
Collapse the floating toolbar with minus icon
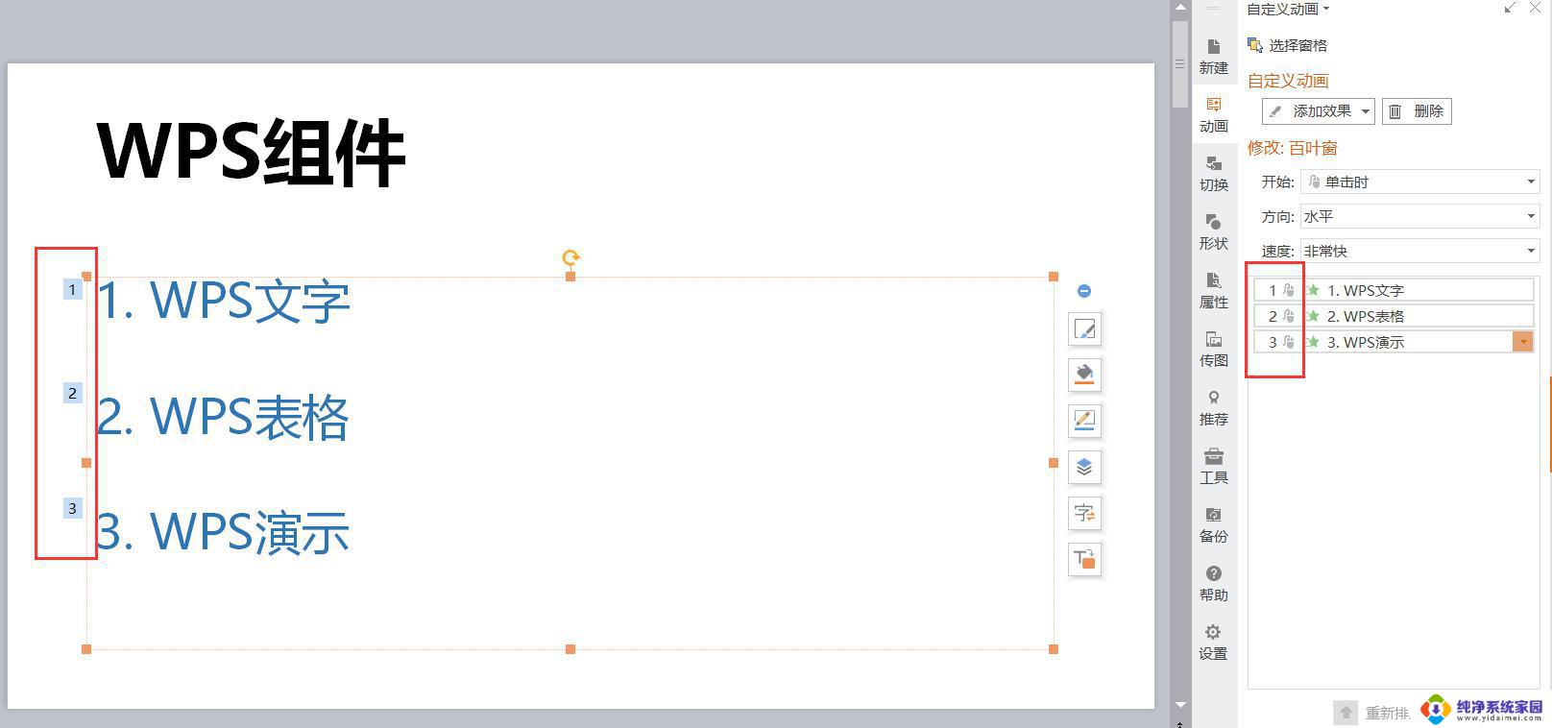click(x=1084, y=291)
